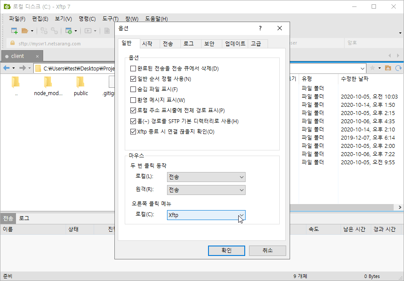Uncheck '일반 순서 정렬 사용' option

(x=133, y=79)
